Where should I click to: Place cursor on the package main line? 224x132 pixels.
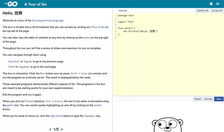(x=126, y=16)
